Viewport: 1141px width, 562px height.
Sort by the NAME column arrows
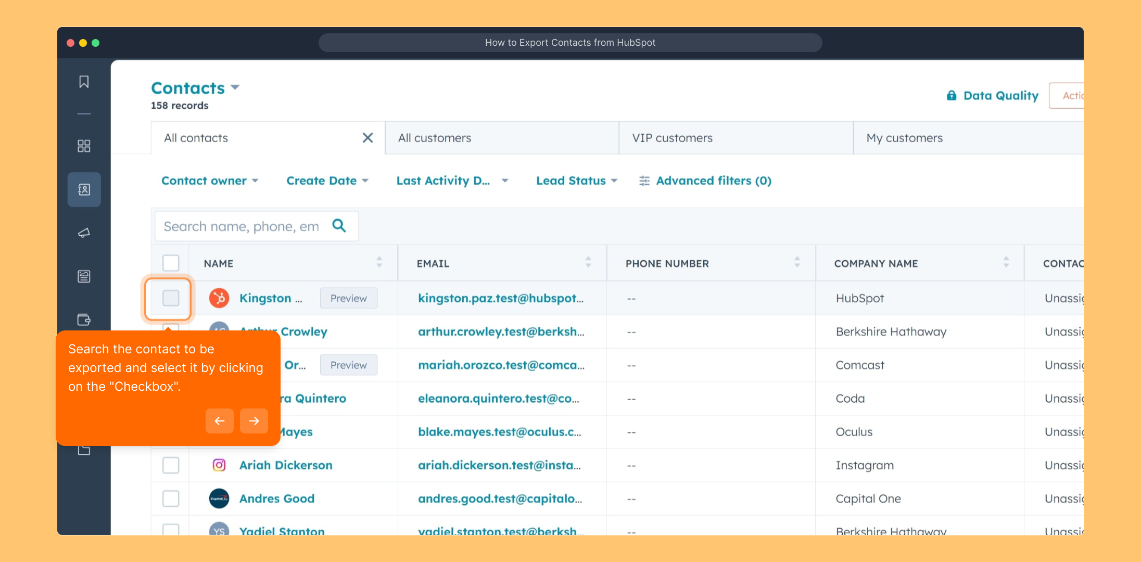click(379, 262)
